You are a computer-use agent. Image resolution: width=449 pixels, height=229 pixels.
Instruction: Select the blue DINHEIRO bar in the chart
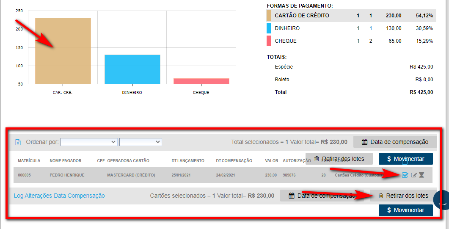pyautogui.click(x=132, y=69)
